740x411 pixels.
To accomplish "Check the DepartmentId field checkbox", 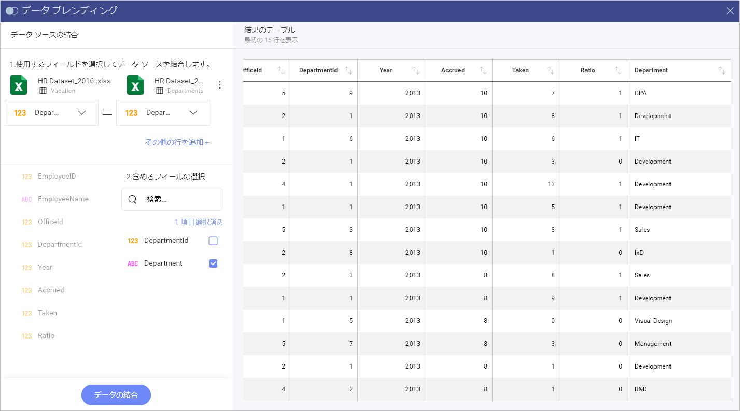I will (x=213, y=241).
